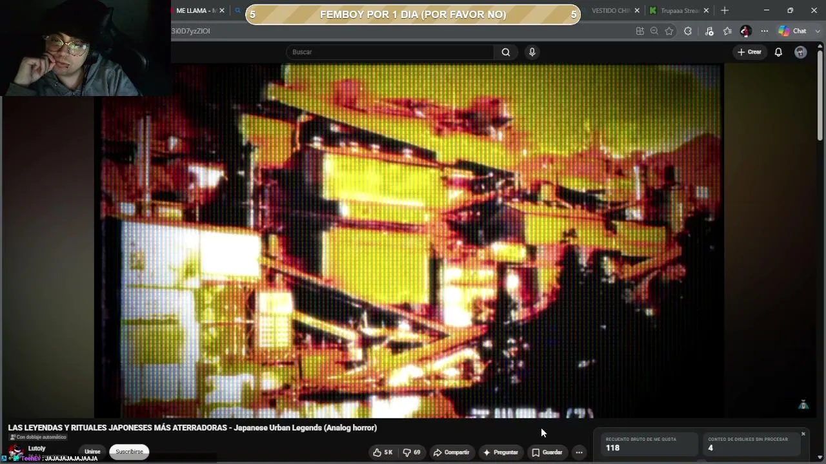
Task: Open a new browser tab
Action: point(725,10)
